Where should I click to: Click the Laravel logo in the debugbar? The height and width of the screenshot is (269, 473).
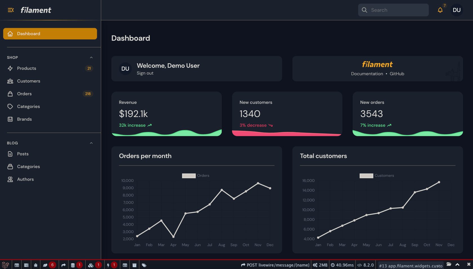(6, 265)
